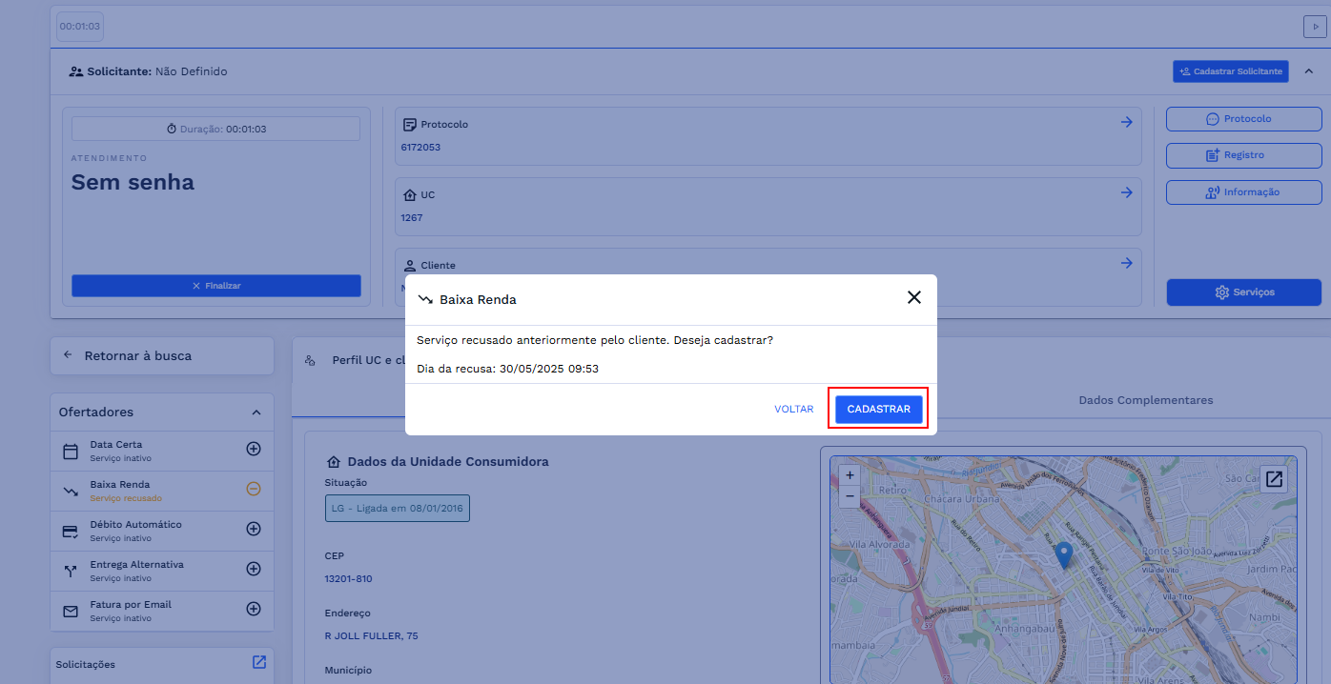Viewport: 1331px width, 684px height.
Task: Add the Data Certa service
Action: point(254,449)
